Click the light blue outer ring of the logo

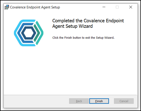coord(16,33)
